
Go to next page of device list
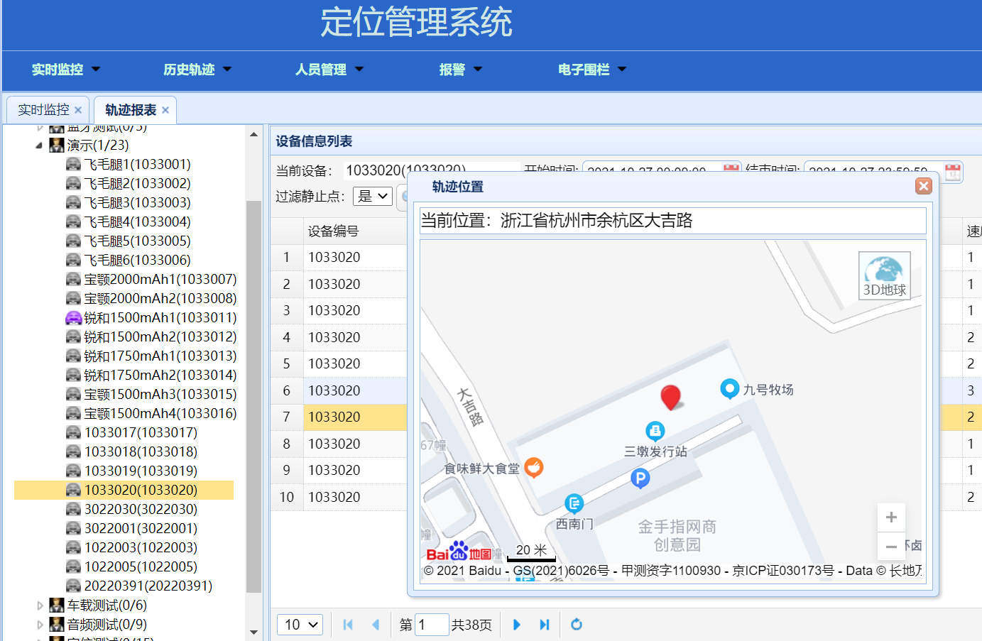point(516,625)
